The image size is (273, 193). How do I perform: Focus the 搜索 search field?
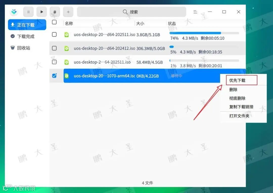pyautogui.click(x=132, y=12)
